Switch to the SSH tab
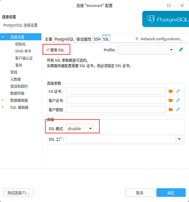The height and width of the screenshot is (202, 189). pos(97,39)
